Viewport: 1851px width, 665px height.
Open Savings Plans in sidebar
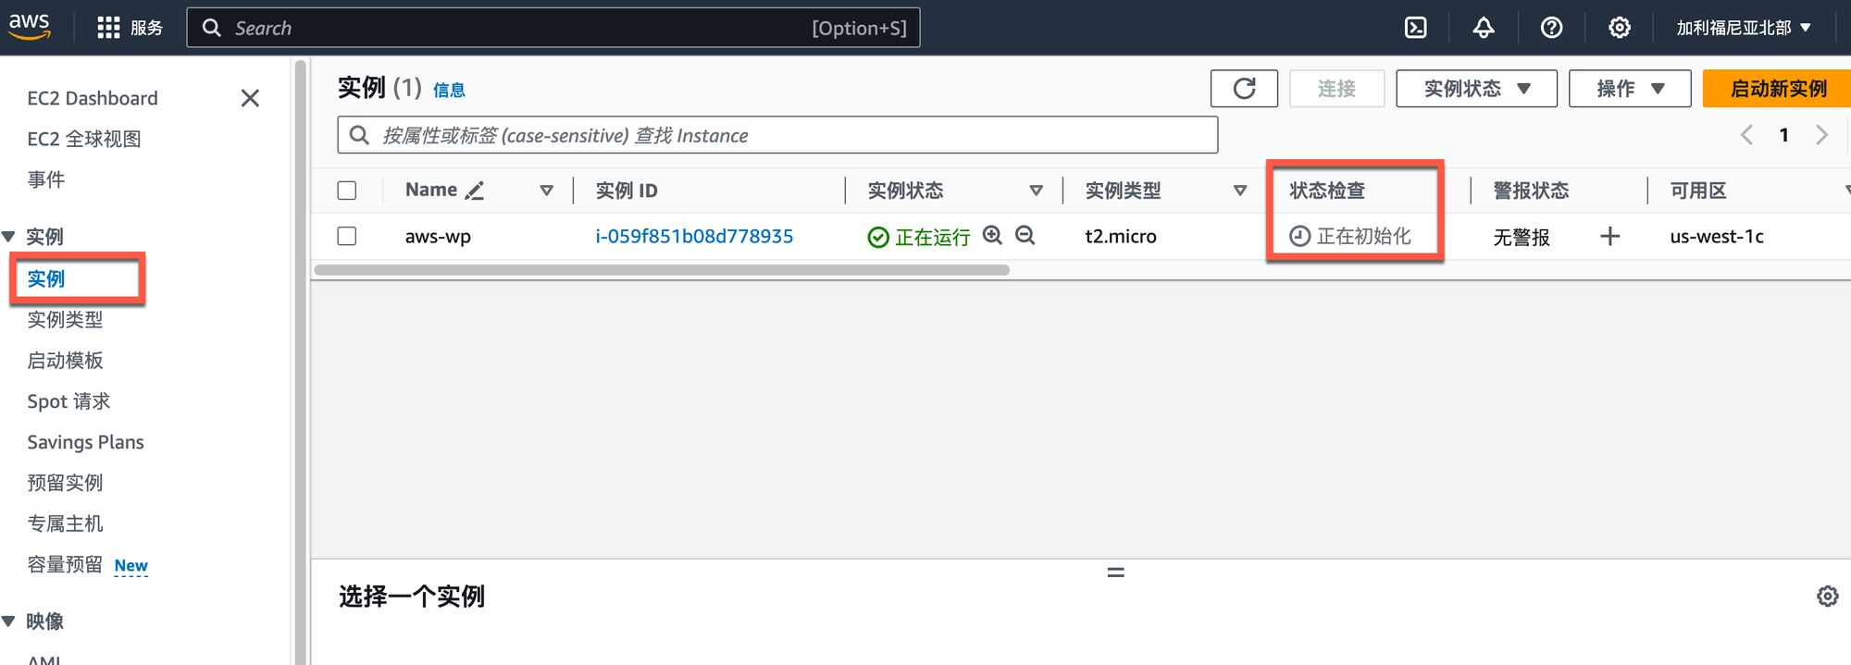[85, 442]
